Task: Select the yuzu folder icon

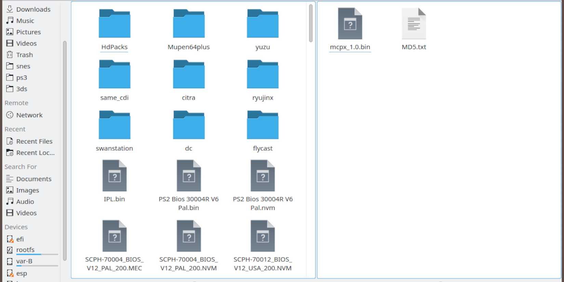Action: [263, 24]
